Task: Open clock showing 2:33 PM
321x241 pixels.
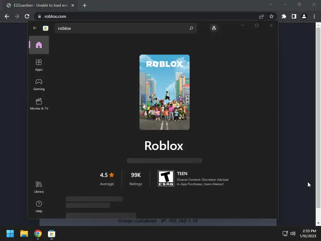Action: click(308, 233)
